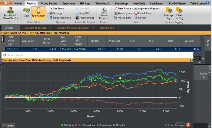Refresh the report data
This screenshot has width=212, height=128.
(x=141, y=18)
